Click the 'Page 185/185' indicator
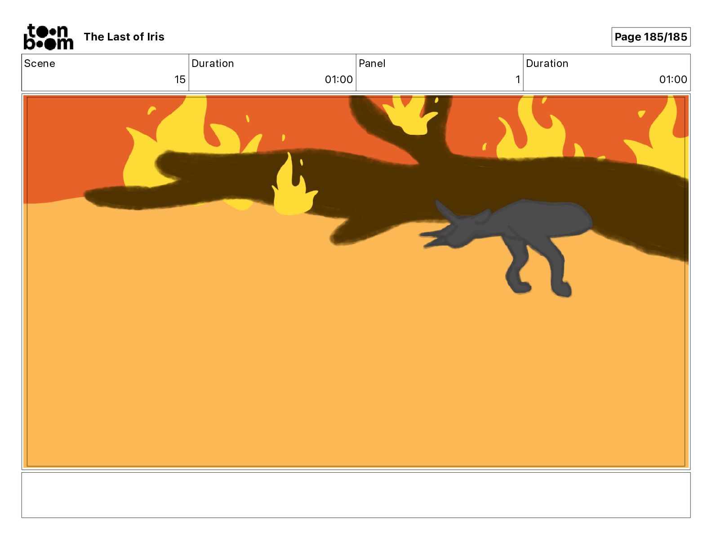This screenshot has width=712, height=550. coord(651,37)
